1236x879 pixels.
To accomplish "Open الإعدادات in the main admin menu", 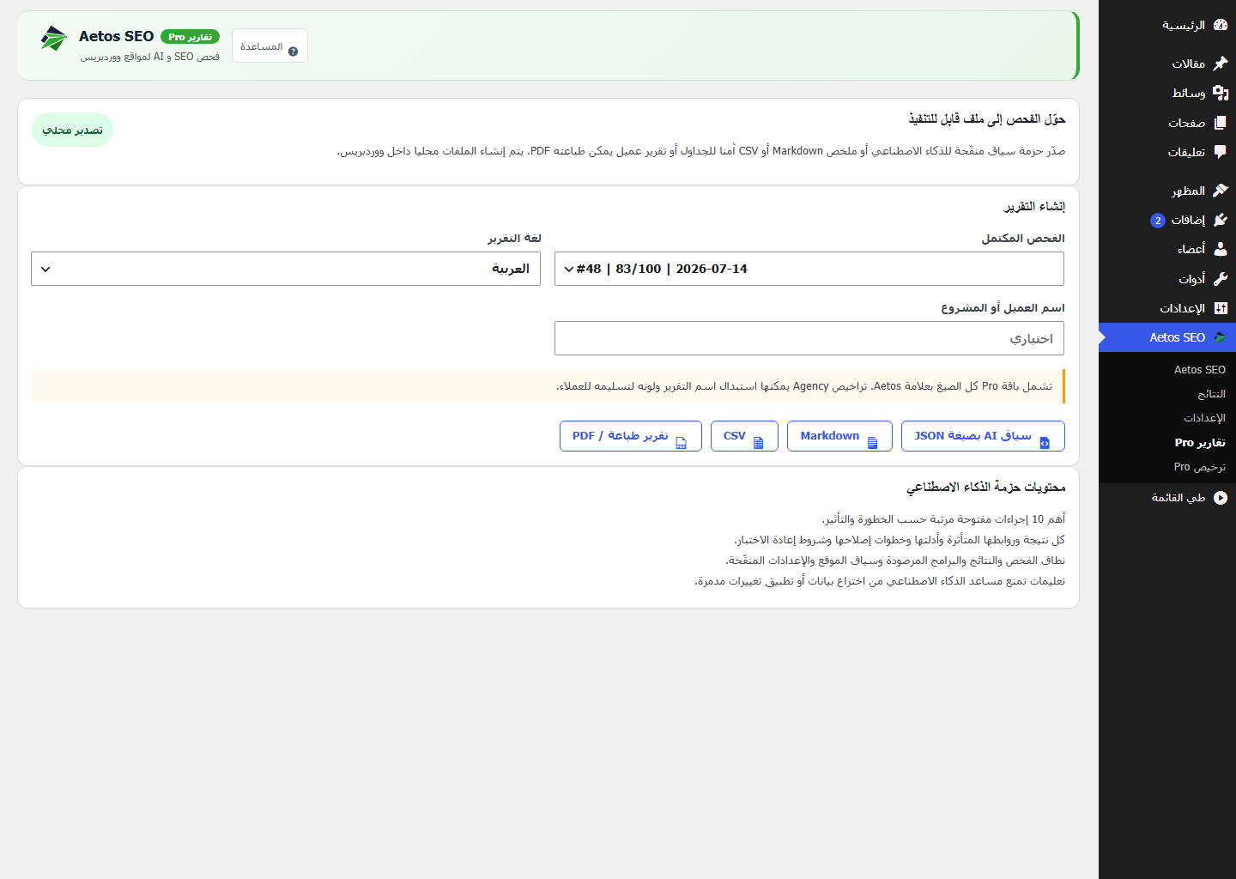I will [1167, 308].
